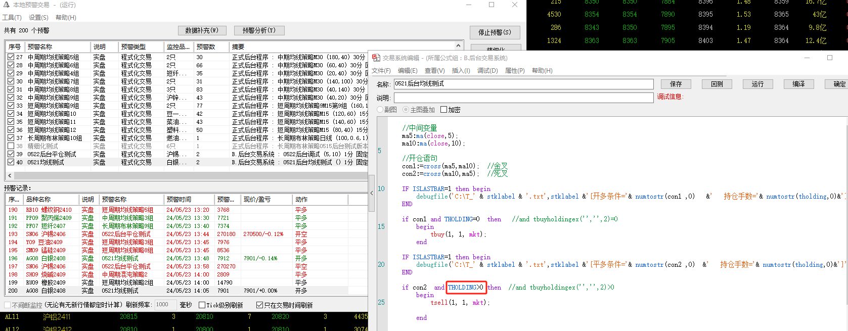Minimize the 交易系统编辑 editor window
Screen dimensions: 848x331
coord(806,58)
